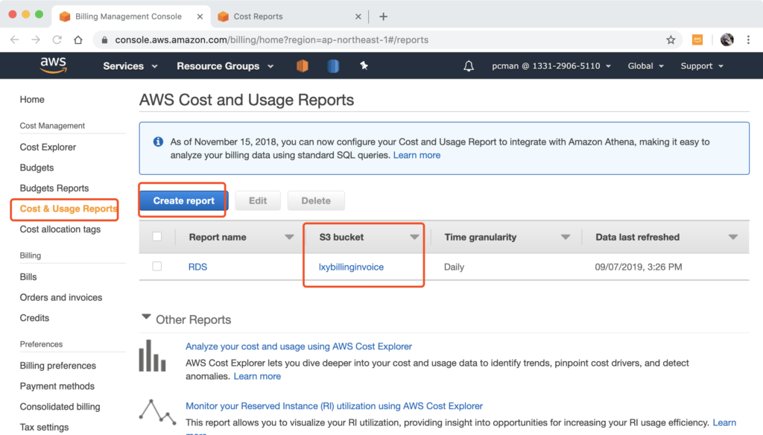Open Payment methods in sidebar
The image size is (763, 435).
(x=57, y=386)
